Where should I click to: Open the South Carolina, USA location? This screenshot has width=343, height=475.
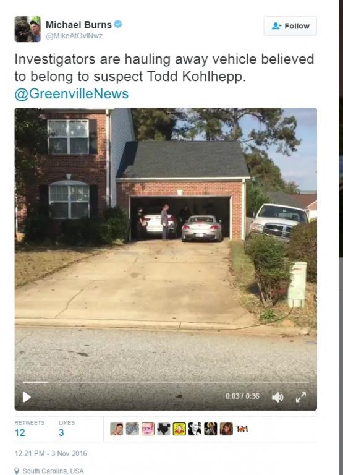pyautogui.click(x=53, y=471)
